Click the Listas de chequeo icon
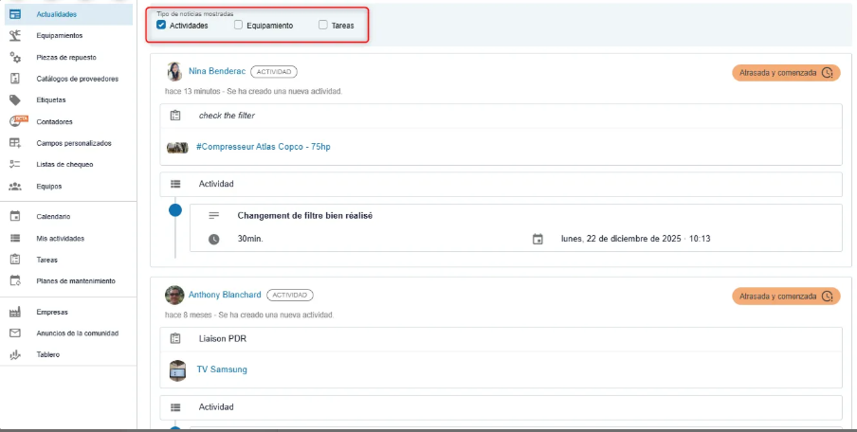The height and width of the screenshot is (432, 857). point(15,164)
